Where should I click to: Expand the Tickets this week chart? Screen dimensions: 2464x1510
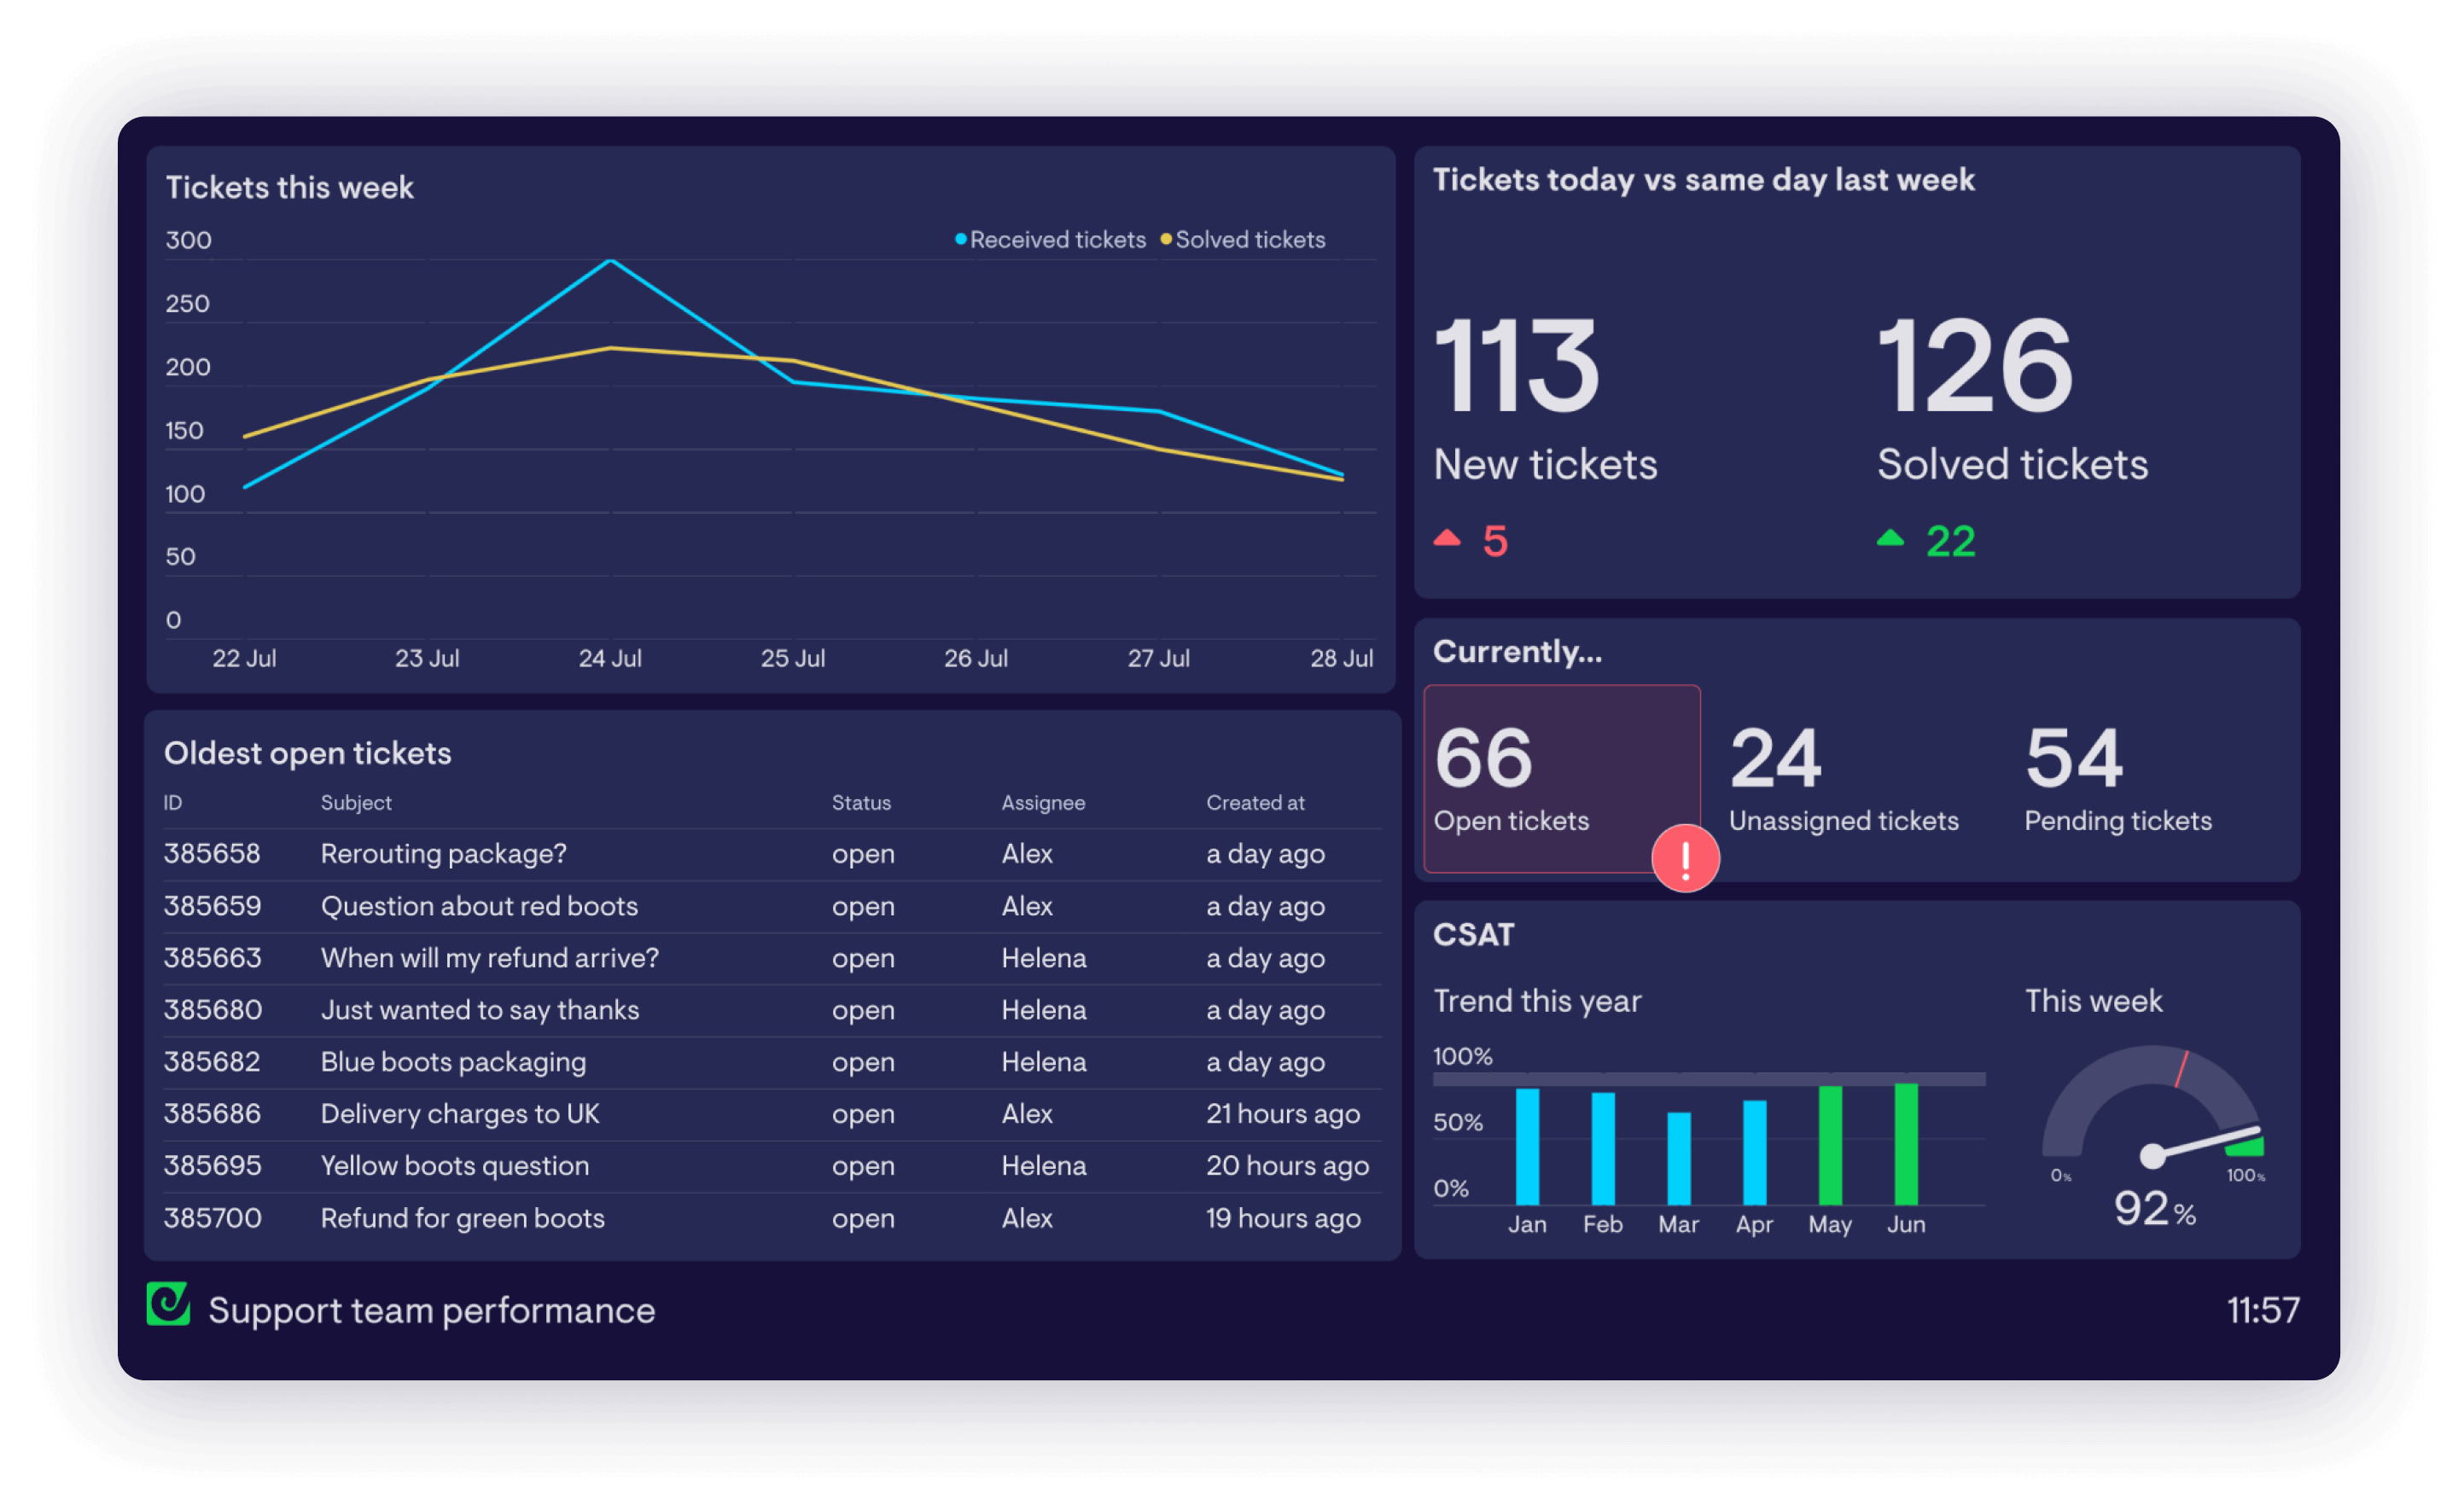290,187
